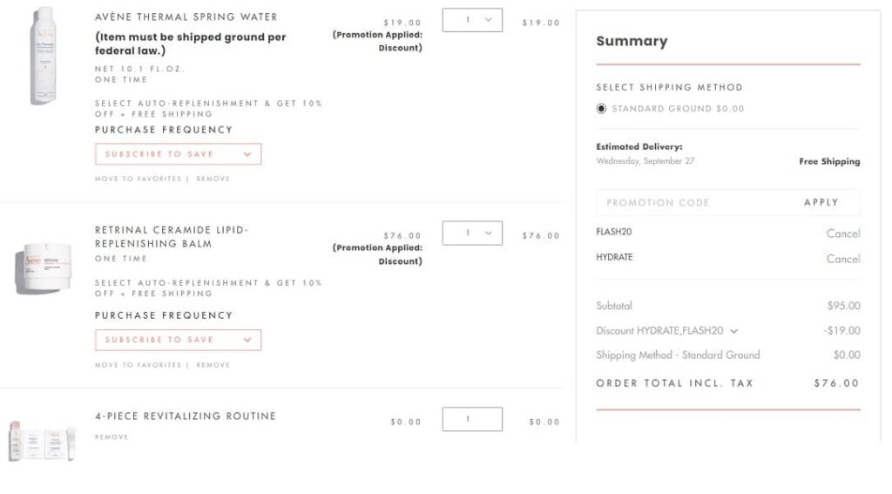
Task: Open quantity dropdown for Retrinal Ceramide Balm
Action: click(472, 233)
